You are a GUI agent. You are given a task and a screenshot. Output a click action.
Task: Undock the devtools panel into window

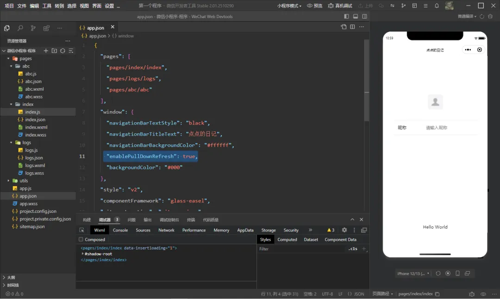(364, 230)
